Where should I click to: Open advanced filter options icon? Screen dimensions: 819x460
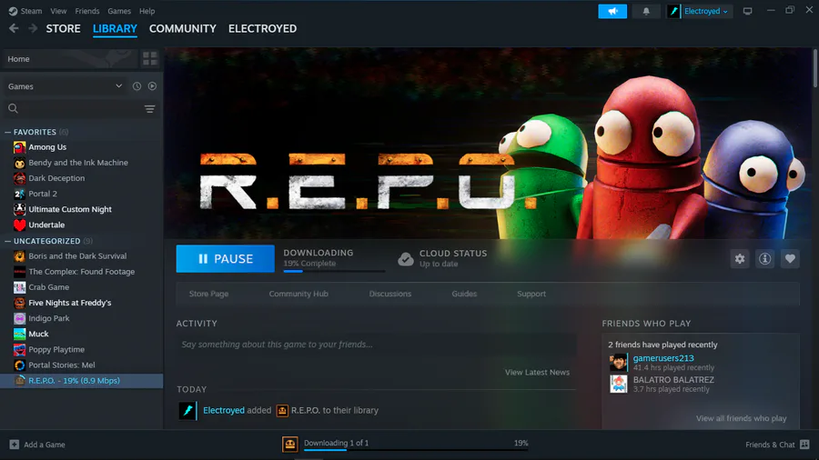tap(150, 108)
